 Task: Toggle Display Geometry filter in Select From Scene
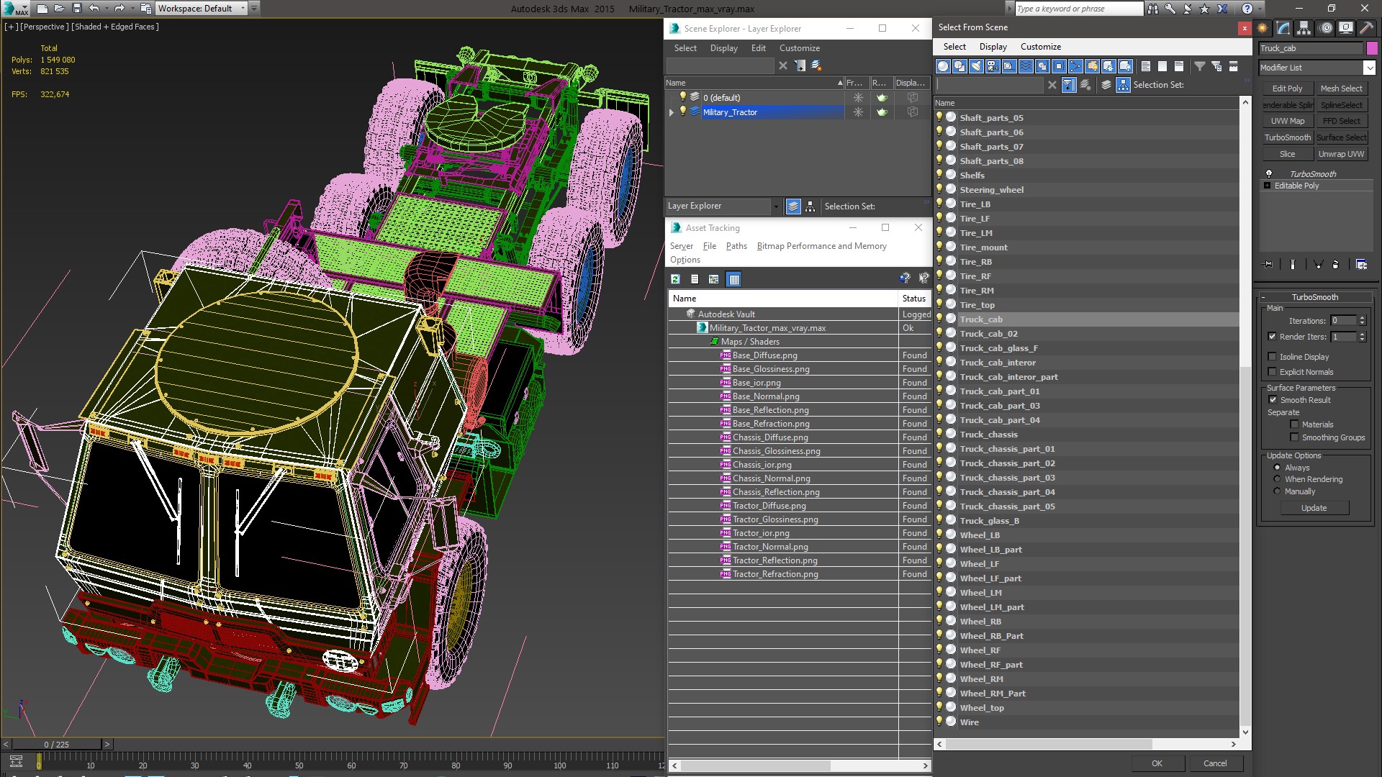(943, 66)
